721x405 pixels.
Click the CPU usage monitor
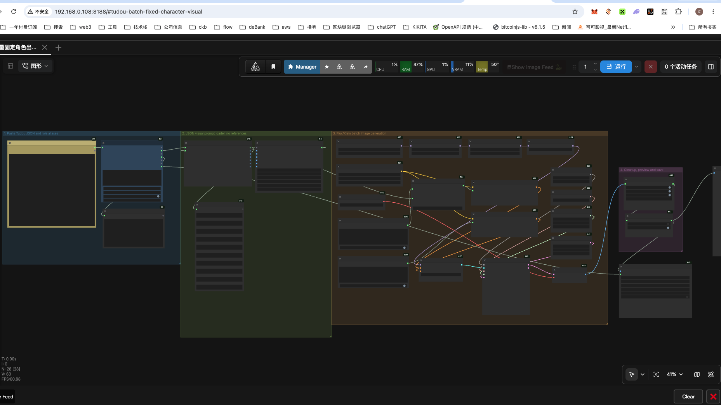[387, 67]
